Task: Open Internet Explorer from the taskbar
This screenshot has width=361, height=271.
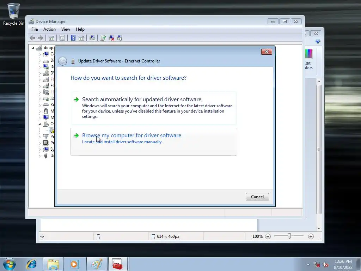Action: click(31, 264)
